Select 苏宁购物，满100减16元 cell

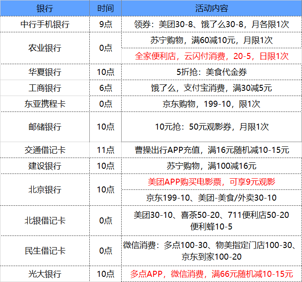tap(211, 166)
